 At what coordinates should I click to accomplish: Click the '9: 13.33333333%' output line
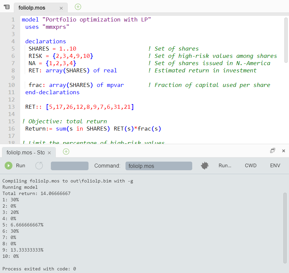coord(23,250)
